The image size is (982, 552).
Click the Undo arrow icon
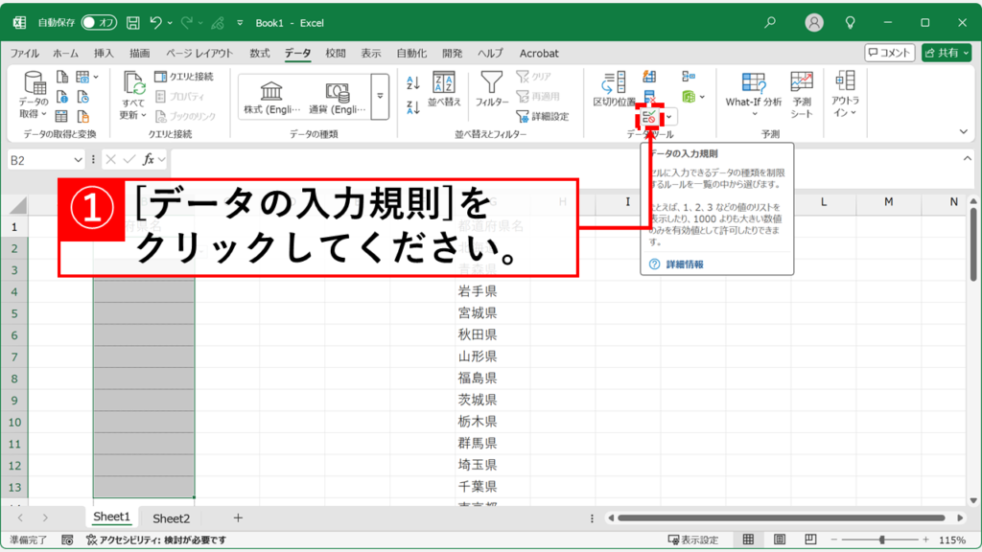click(156, 23)
